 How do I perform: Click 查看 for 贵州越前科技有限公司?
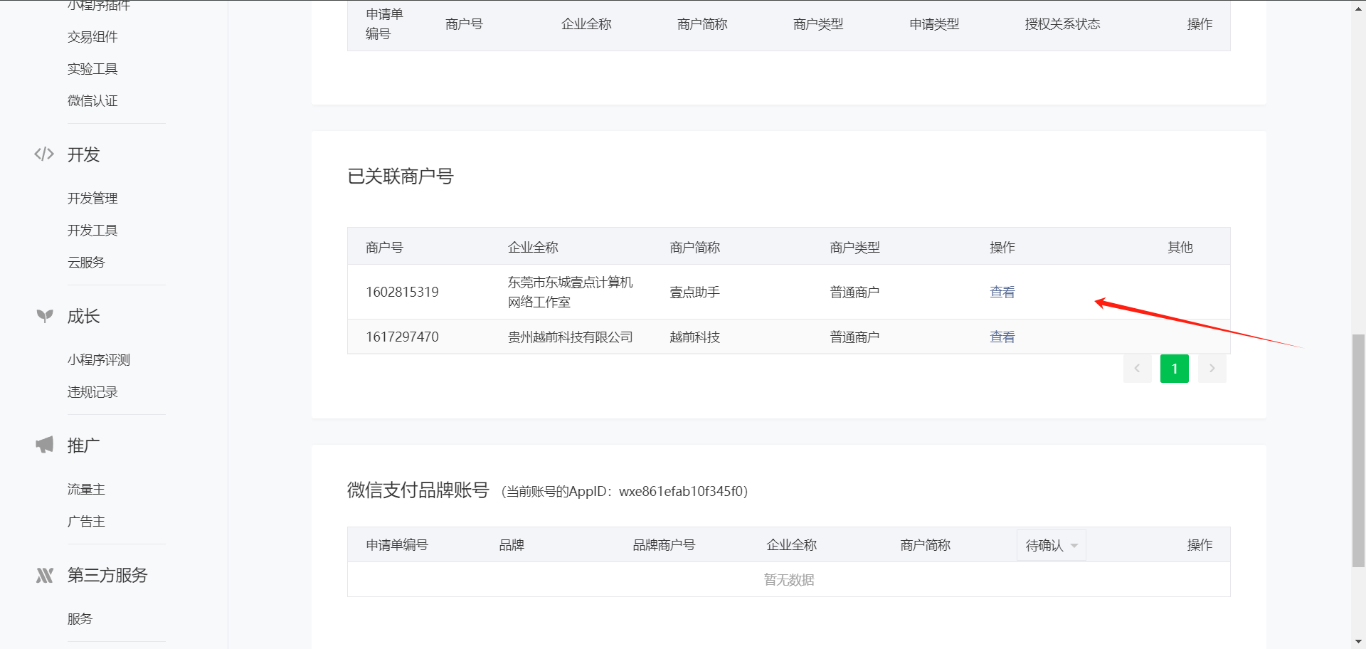click(1002, 337)
